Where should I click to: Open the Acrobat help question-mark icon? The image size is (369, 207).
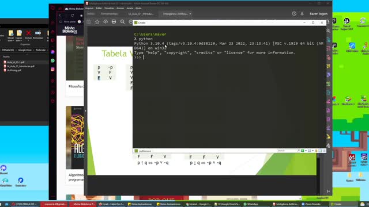click(x=294, y=14)
